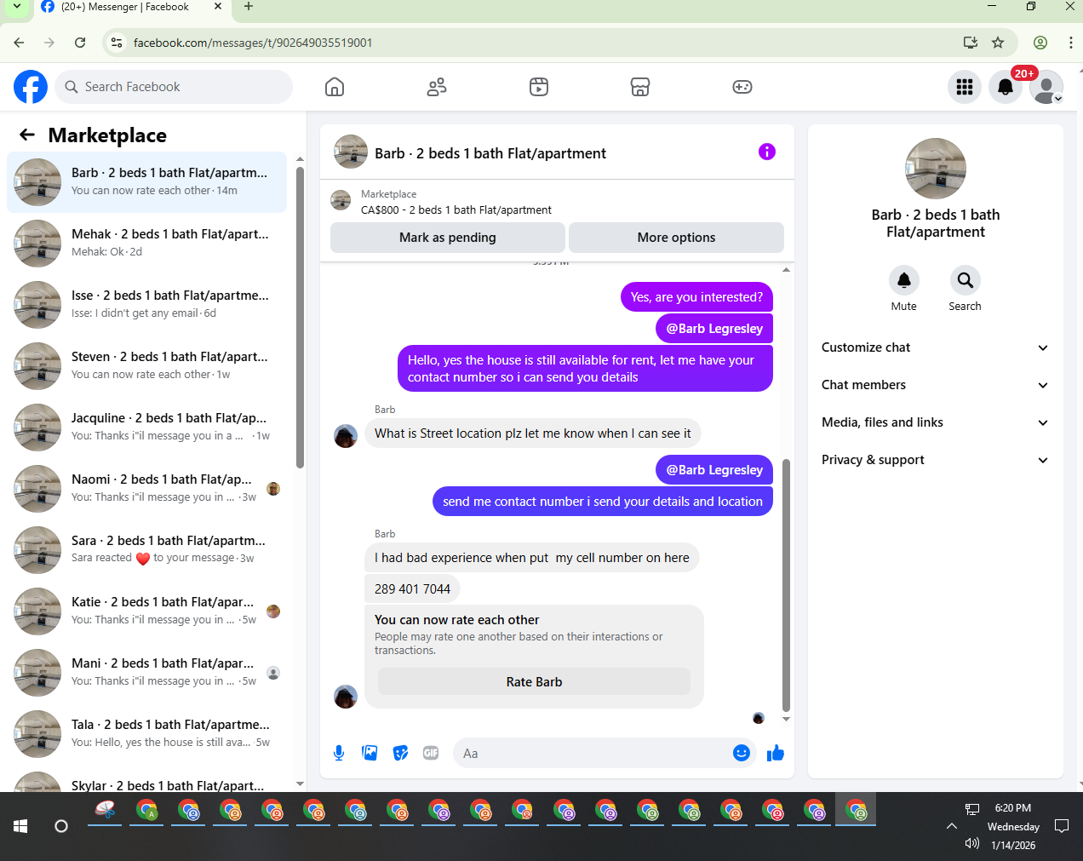Open the Jacquline conversation in the list

point(146,428)
